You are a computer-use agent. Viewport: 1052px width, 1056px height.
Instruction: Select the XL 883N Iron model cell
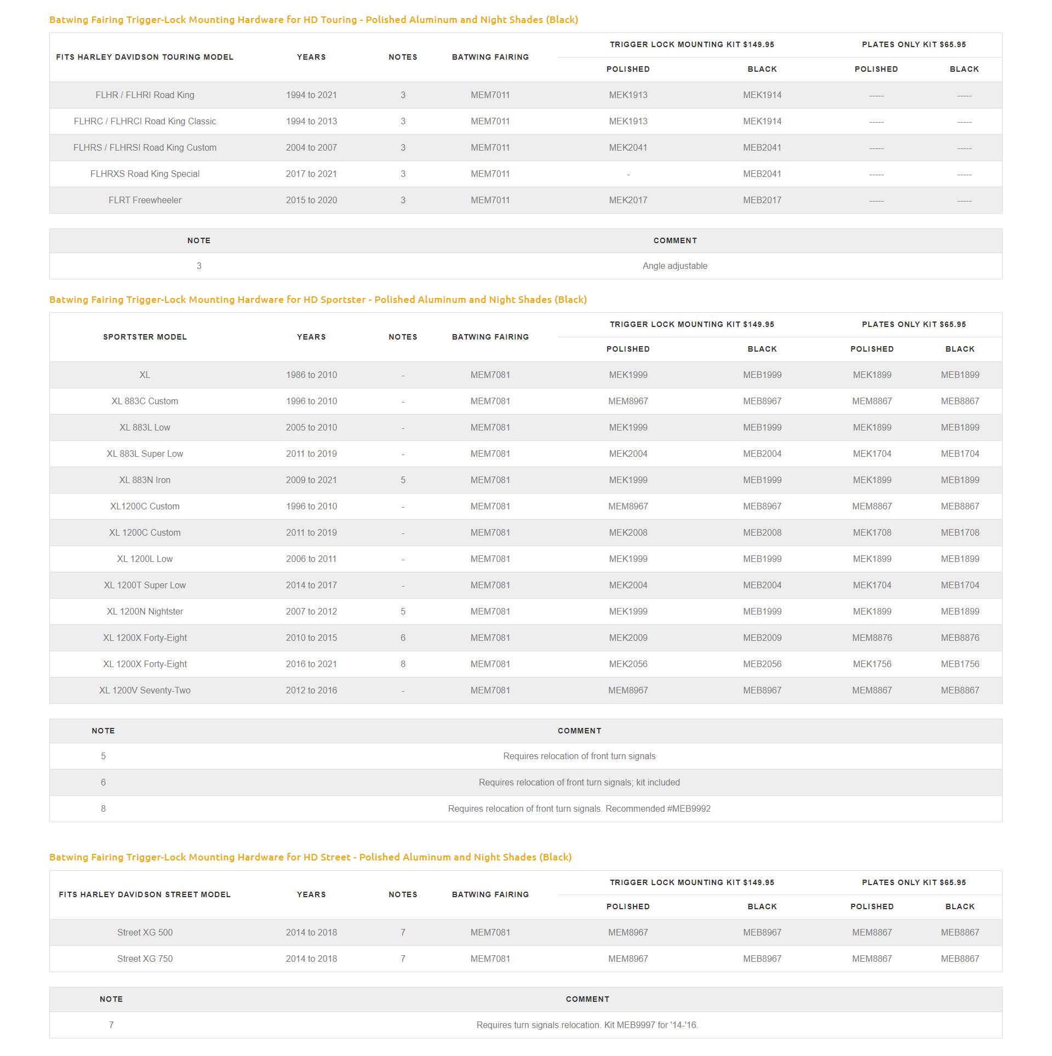click(x=145, y=480)
